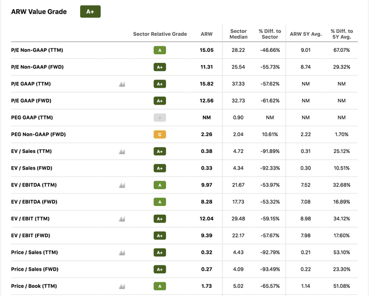The width and height of the screenshot is (369, 296).
Task: Click the 10.61% sector difference value
Action: 270,134
